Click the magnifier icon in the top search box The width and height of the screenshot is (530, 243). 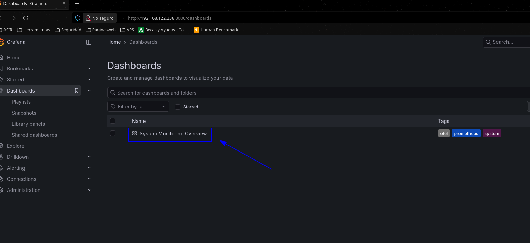tap(488, 42)
